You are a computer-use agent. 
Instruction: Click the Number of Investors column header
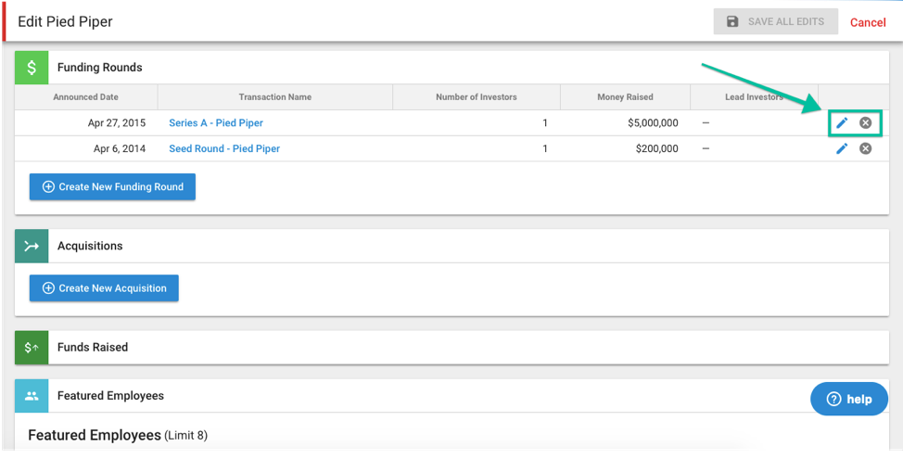tap(477, 96)
